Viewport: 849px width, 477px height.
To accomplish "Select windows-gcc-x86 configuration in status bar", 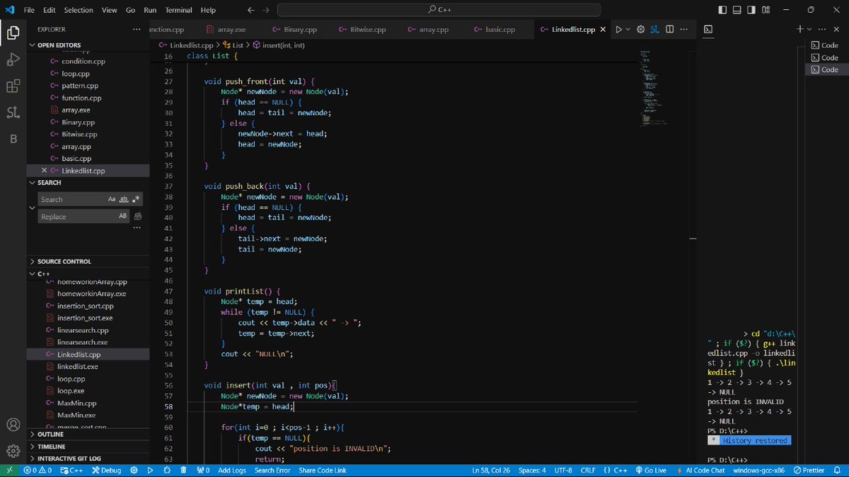I will 759,470.
